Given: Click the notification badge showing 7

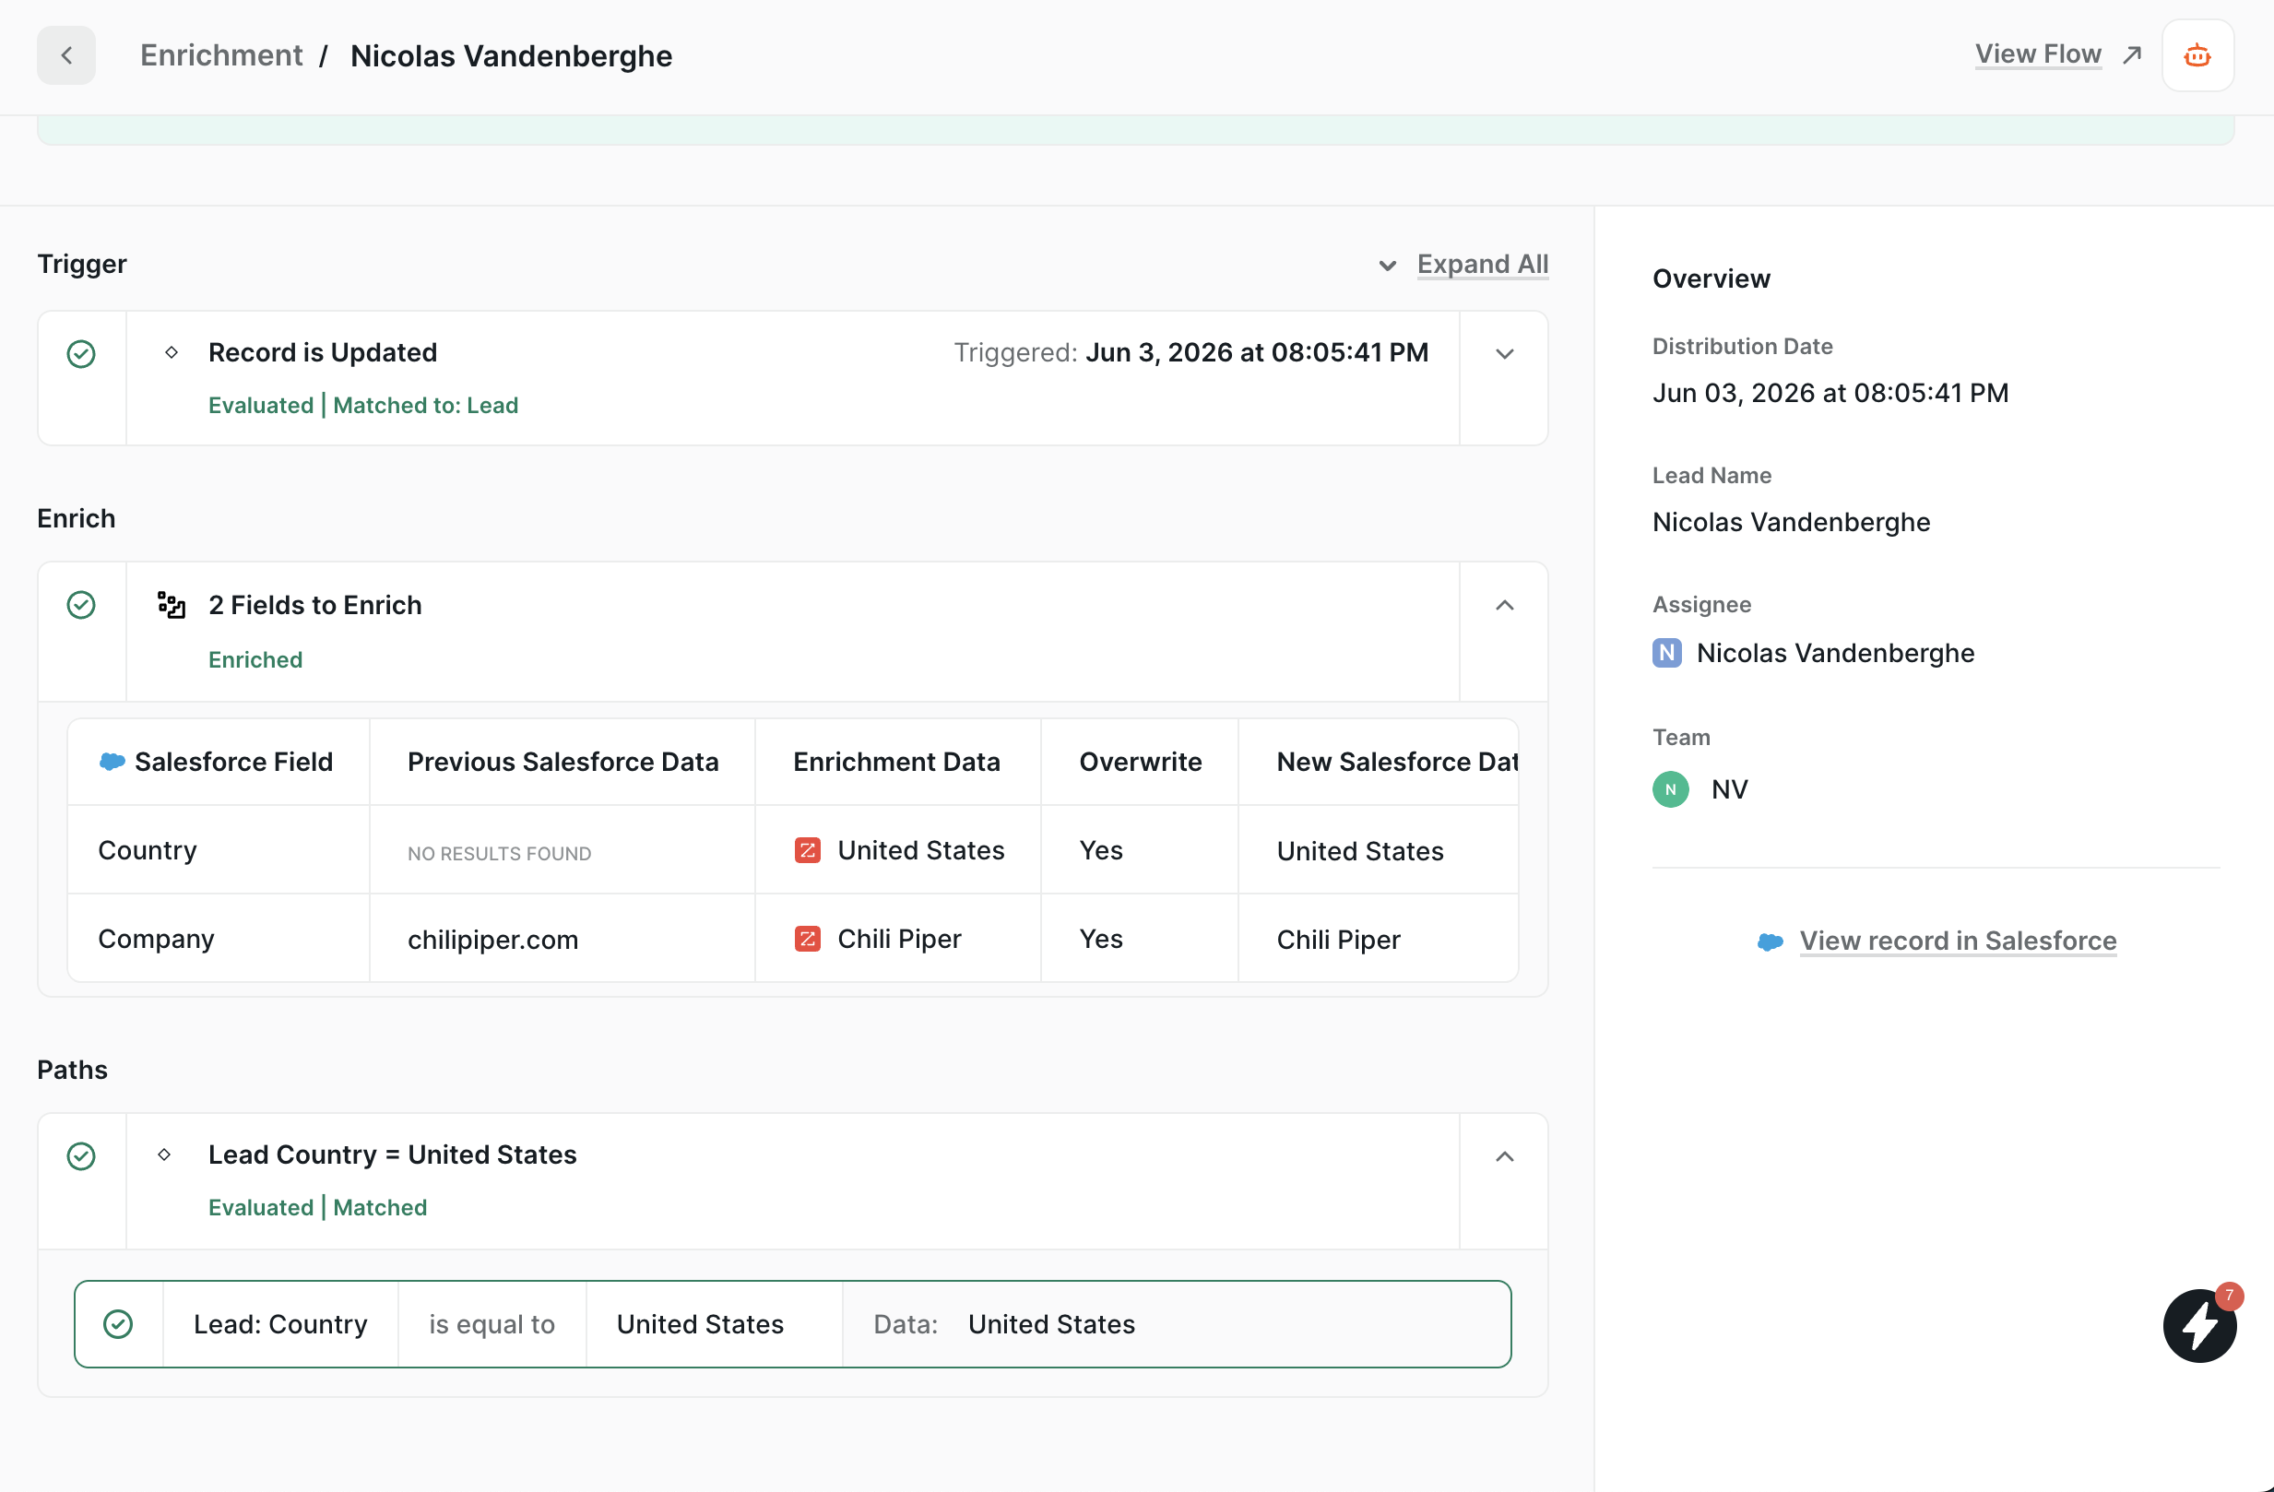Looking at the screenshot, I should click(x=2229, y=1297).
